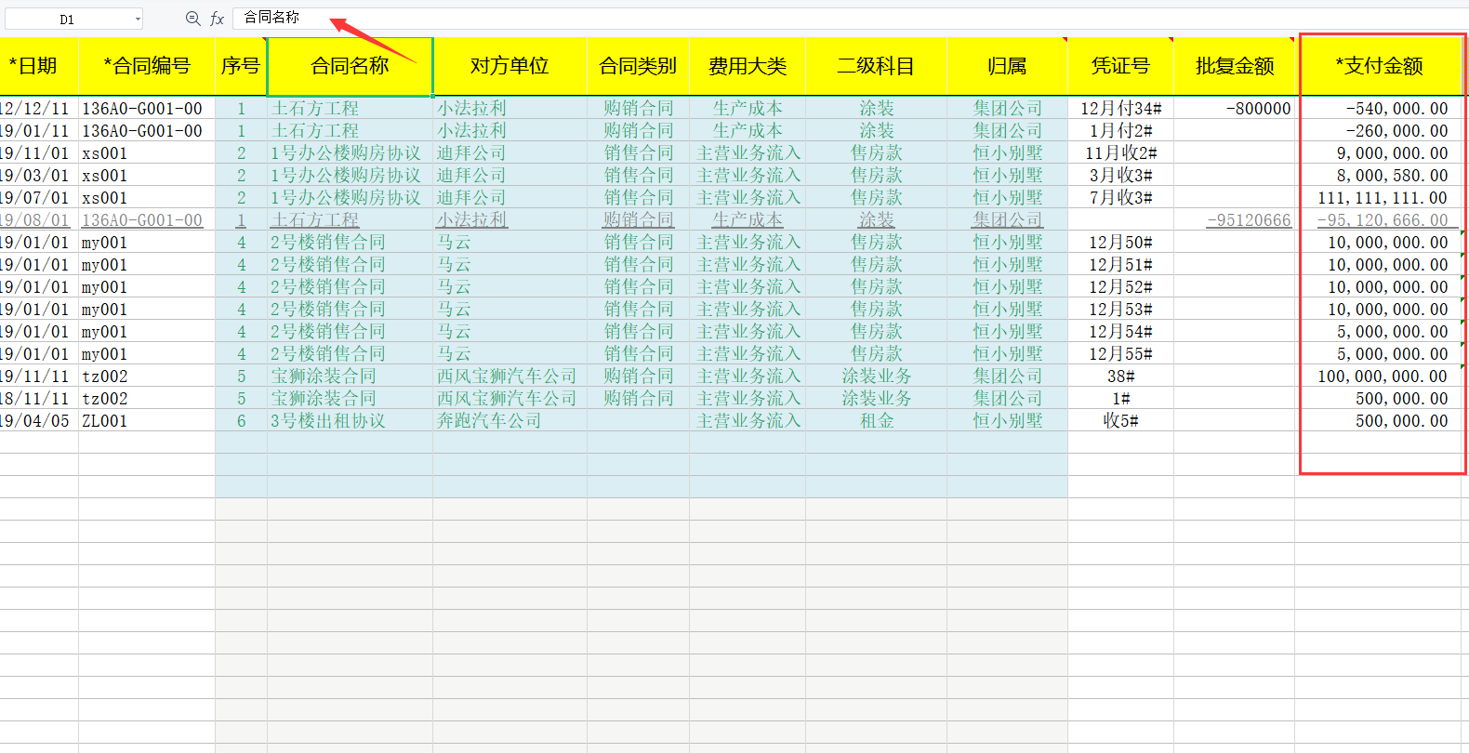The image size is (1469, 753).
Task: Click voucher cell 38#
Action: click(x=1120, y=376)
